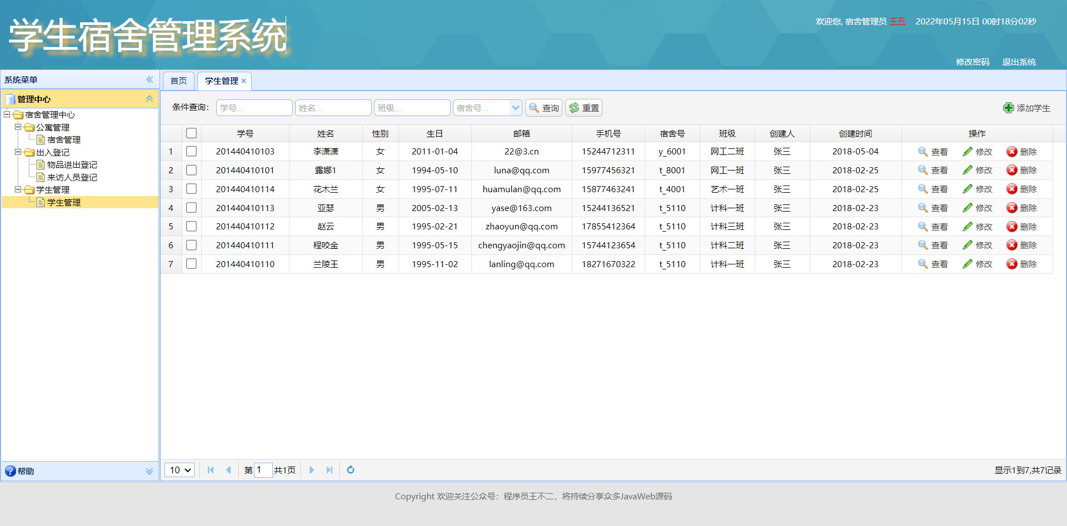1067x526 pixels.
Task: Check the checkbox for row 201440410113
Action: pos(191,207)
